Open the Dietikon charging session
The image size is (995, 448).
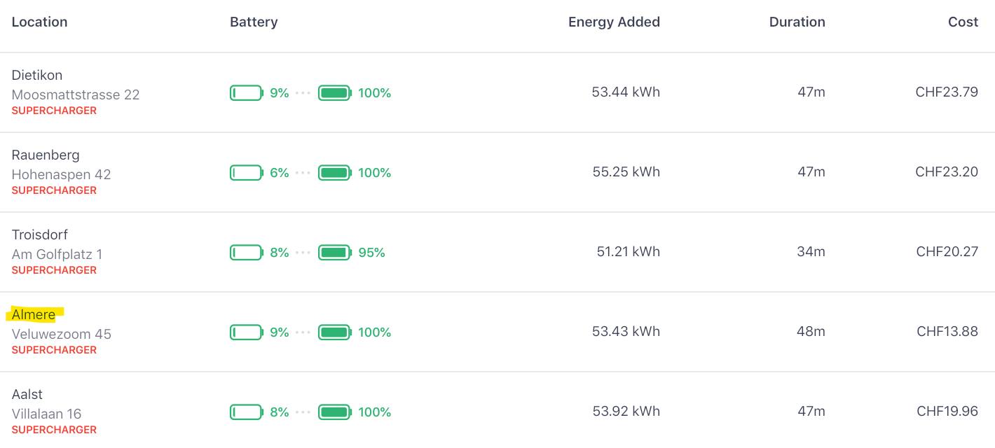37,76
